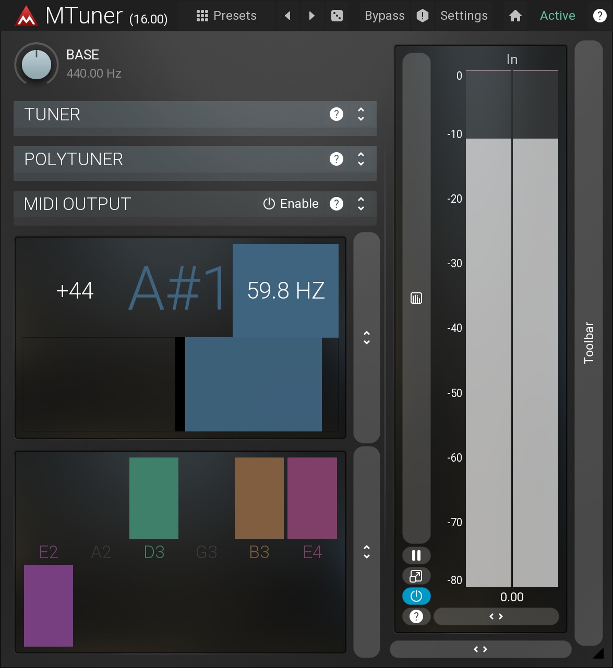Open help for the TUNER section

pyautogui.click(x=336, y=114)
